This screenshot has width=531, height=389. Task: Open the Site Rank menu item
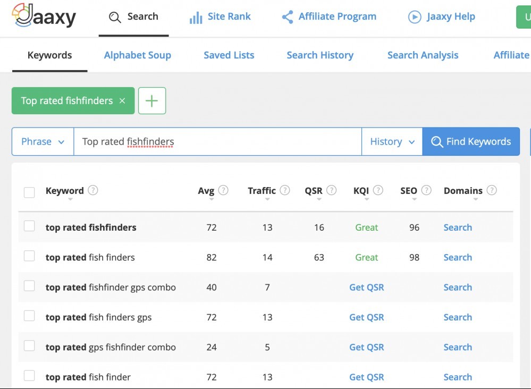tap(220, 16)
